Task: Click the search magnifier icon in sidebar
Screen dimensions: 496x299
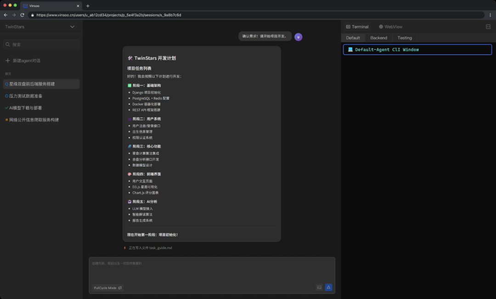Action: [x=8, y=45]
